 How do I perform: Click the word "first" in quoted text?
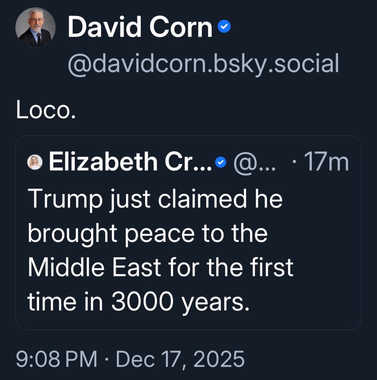click(274, 267)
